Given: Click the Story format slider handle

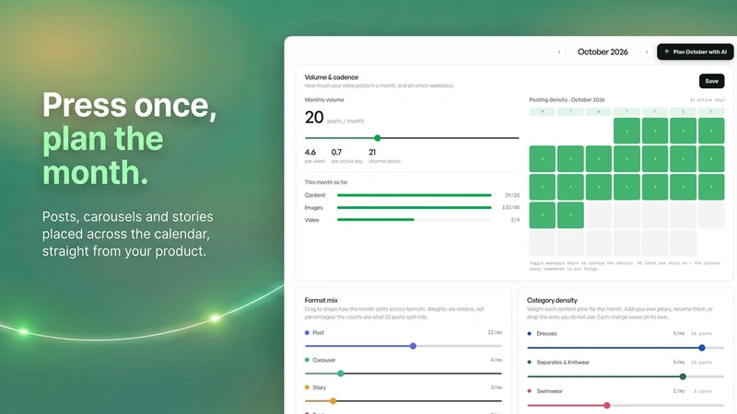Looking at the screenshot, I should (x=333, y=401).
